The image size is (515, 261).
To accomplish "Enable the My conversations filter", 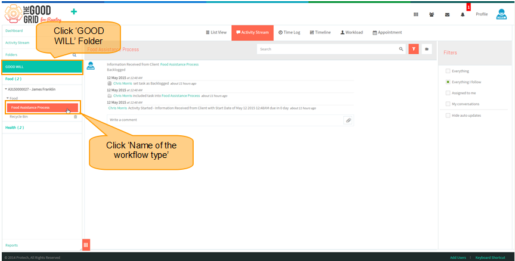I will [448, 104].
